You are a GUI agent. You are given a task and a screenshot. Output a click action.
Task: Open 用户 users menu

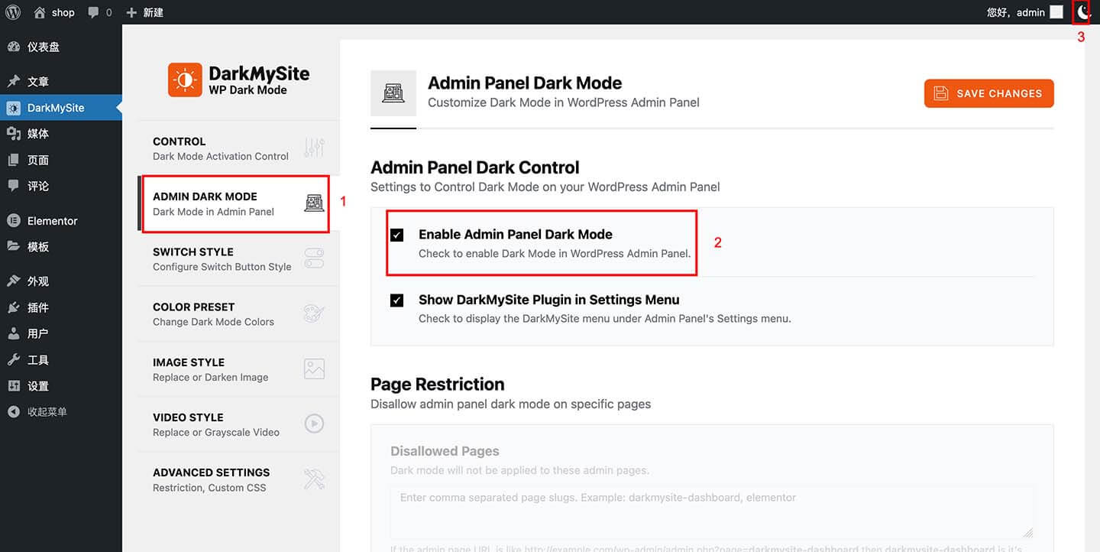tap(61, 333)
